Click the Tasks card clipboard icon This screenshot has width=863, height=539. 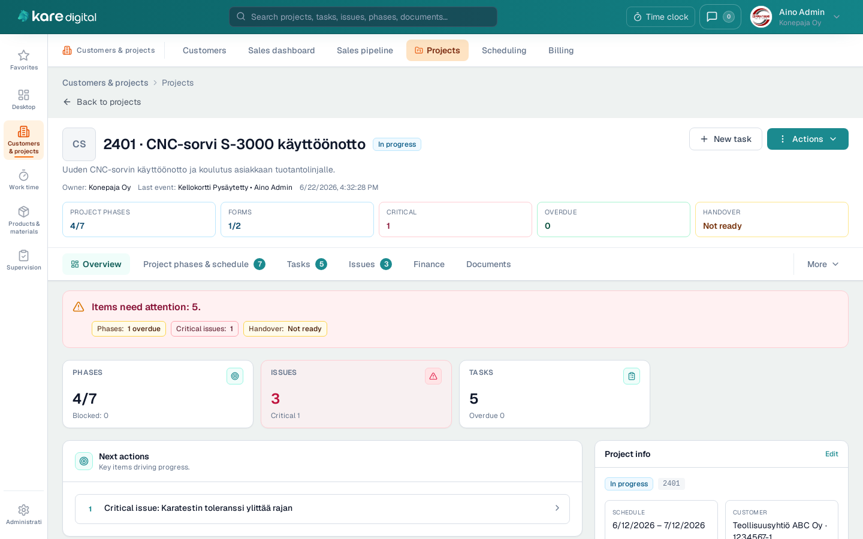tap(632, 376)
